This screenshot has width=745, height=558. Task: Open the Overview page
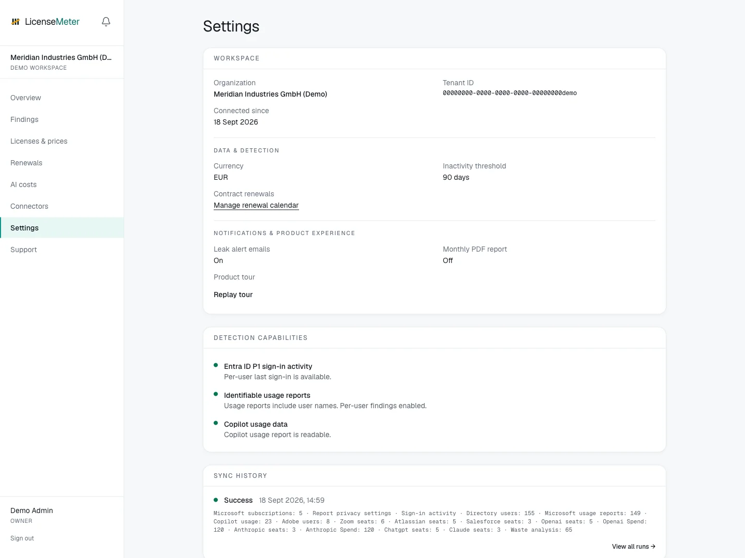pyautogui.click(x=62, y=98)
